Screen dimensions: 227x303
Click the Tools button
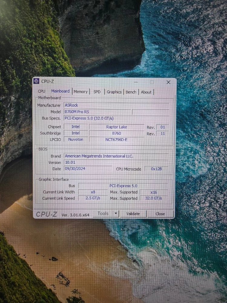point(103,214)
